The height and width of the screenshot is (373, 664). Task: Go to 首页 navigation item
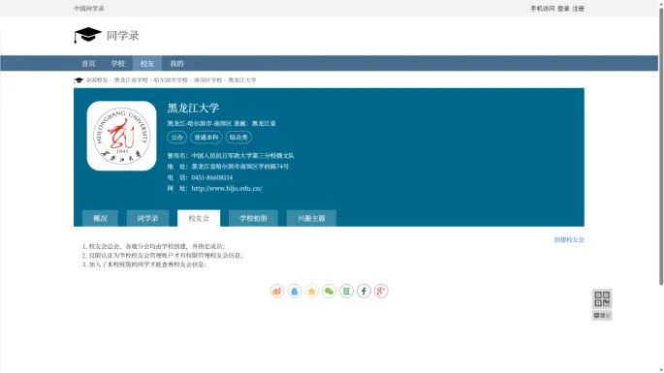pyautogui.click(x=88, y=64)
